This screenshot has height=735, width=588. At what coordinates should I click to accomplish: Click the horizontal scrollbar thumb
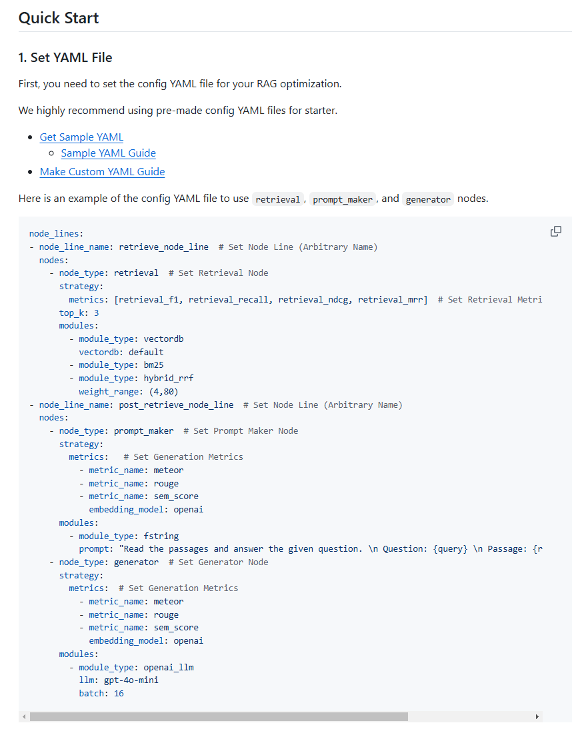[x=219, y=717]
